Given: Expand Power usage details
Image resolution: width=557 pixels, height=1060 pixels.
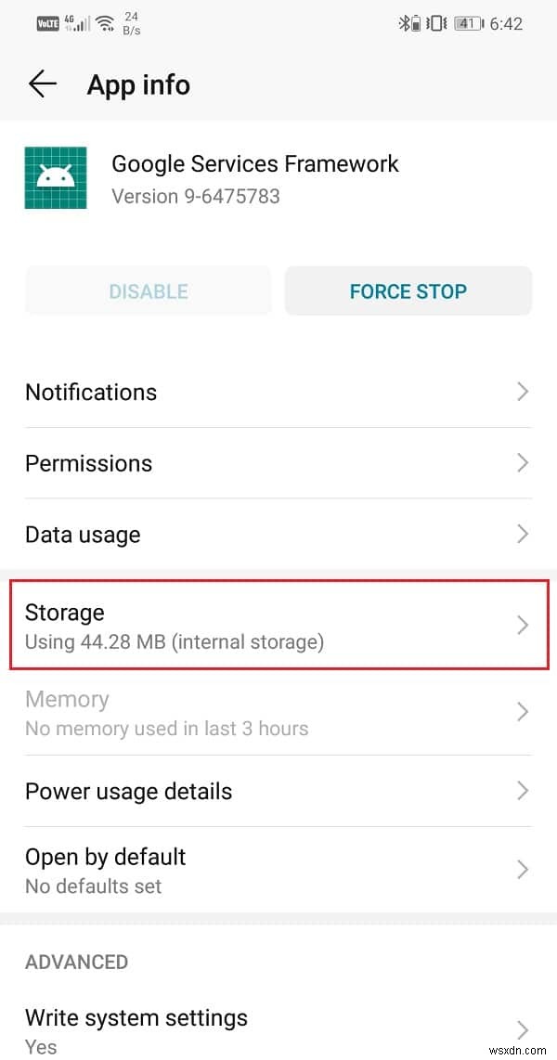Looking at the screenshot, I should 278,791.
